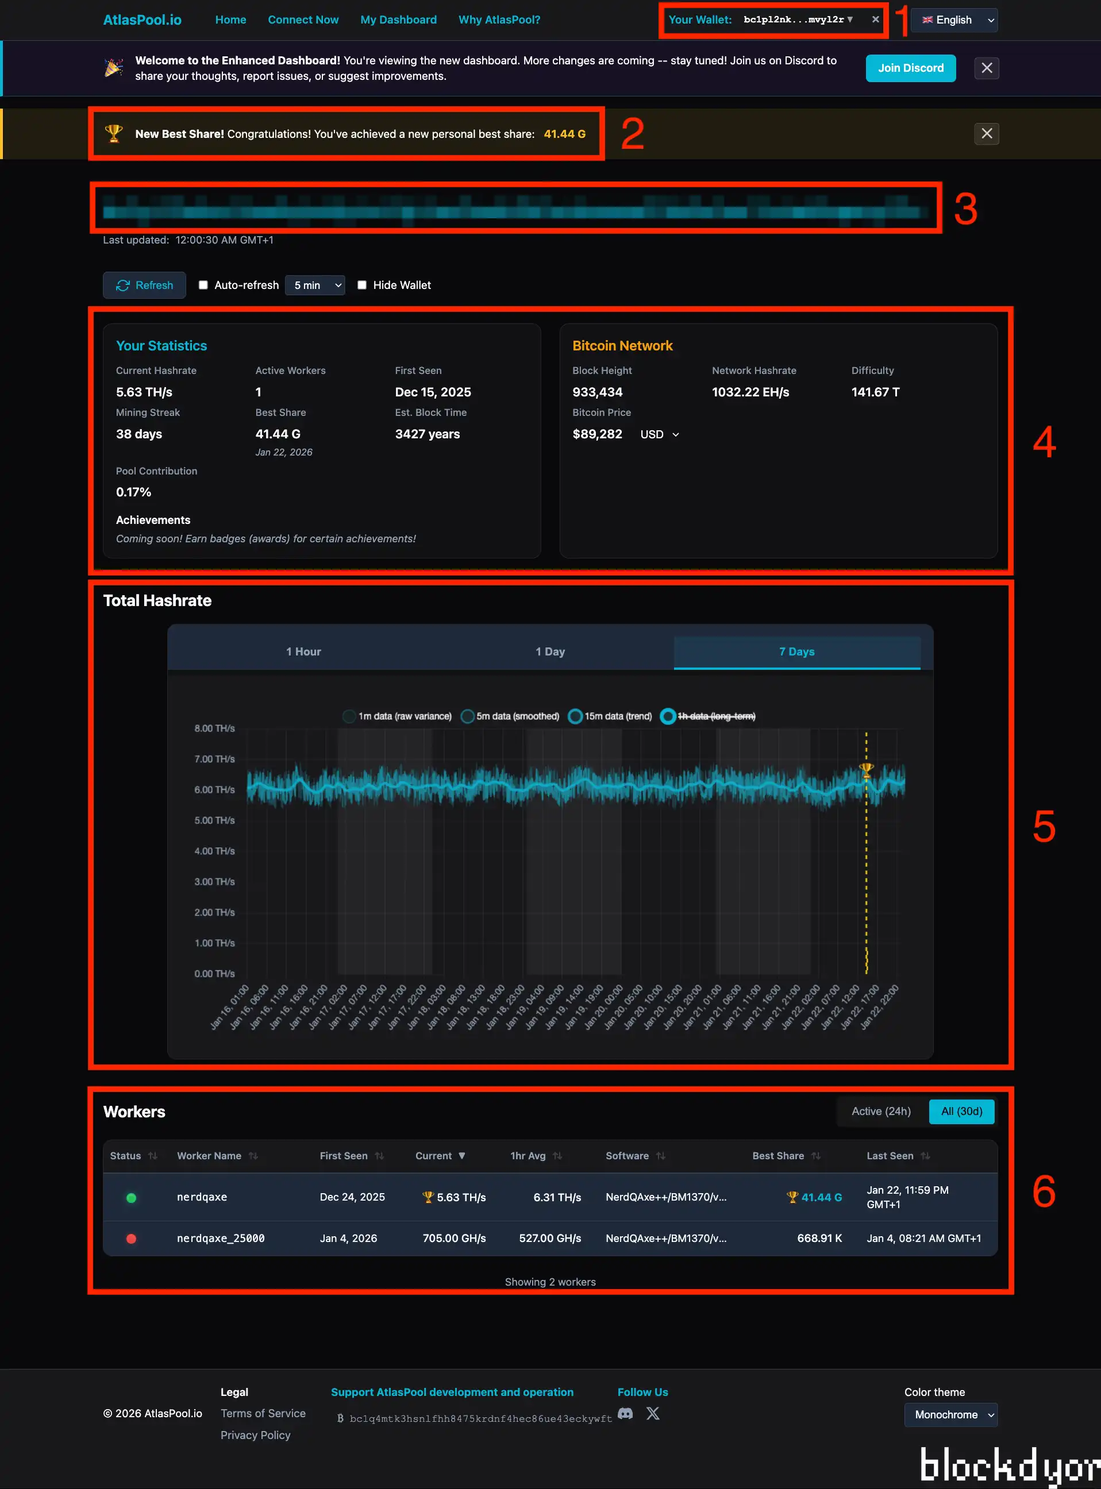Sort workers by Current hashrate arrow
This screenshot has width=1101, height=1489.
pos(462,1155)
